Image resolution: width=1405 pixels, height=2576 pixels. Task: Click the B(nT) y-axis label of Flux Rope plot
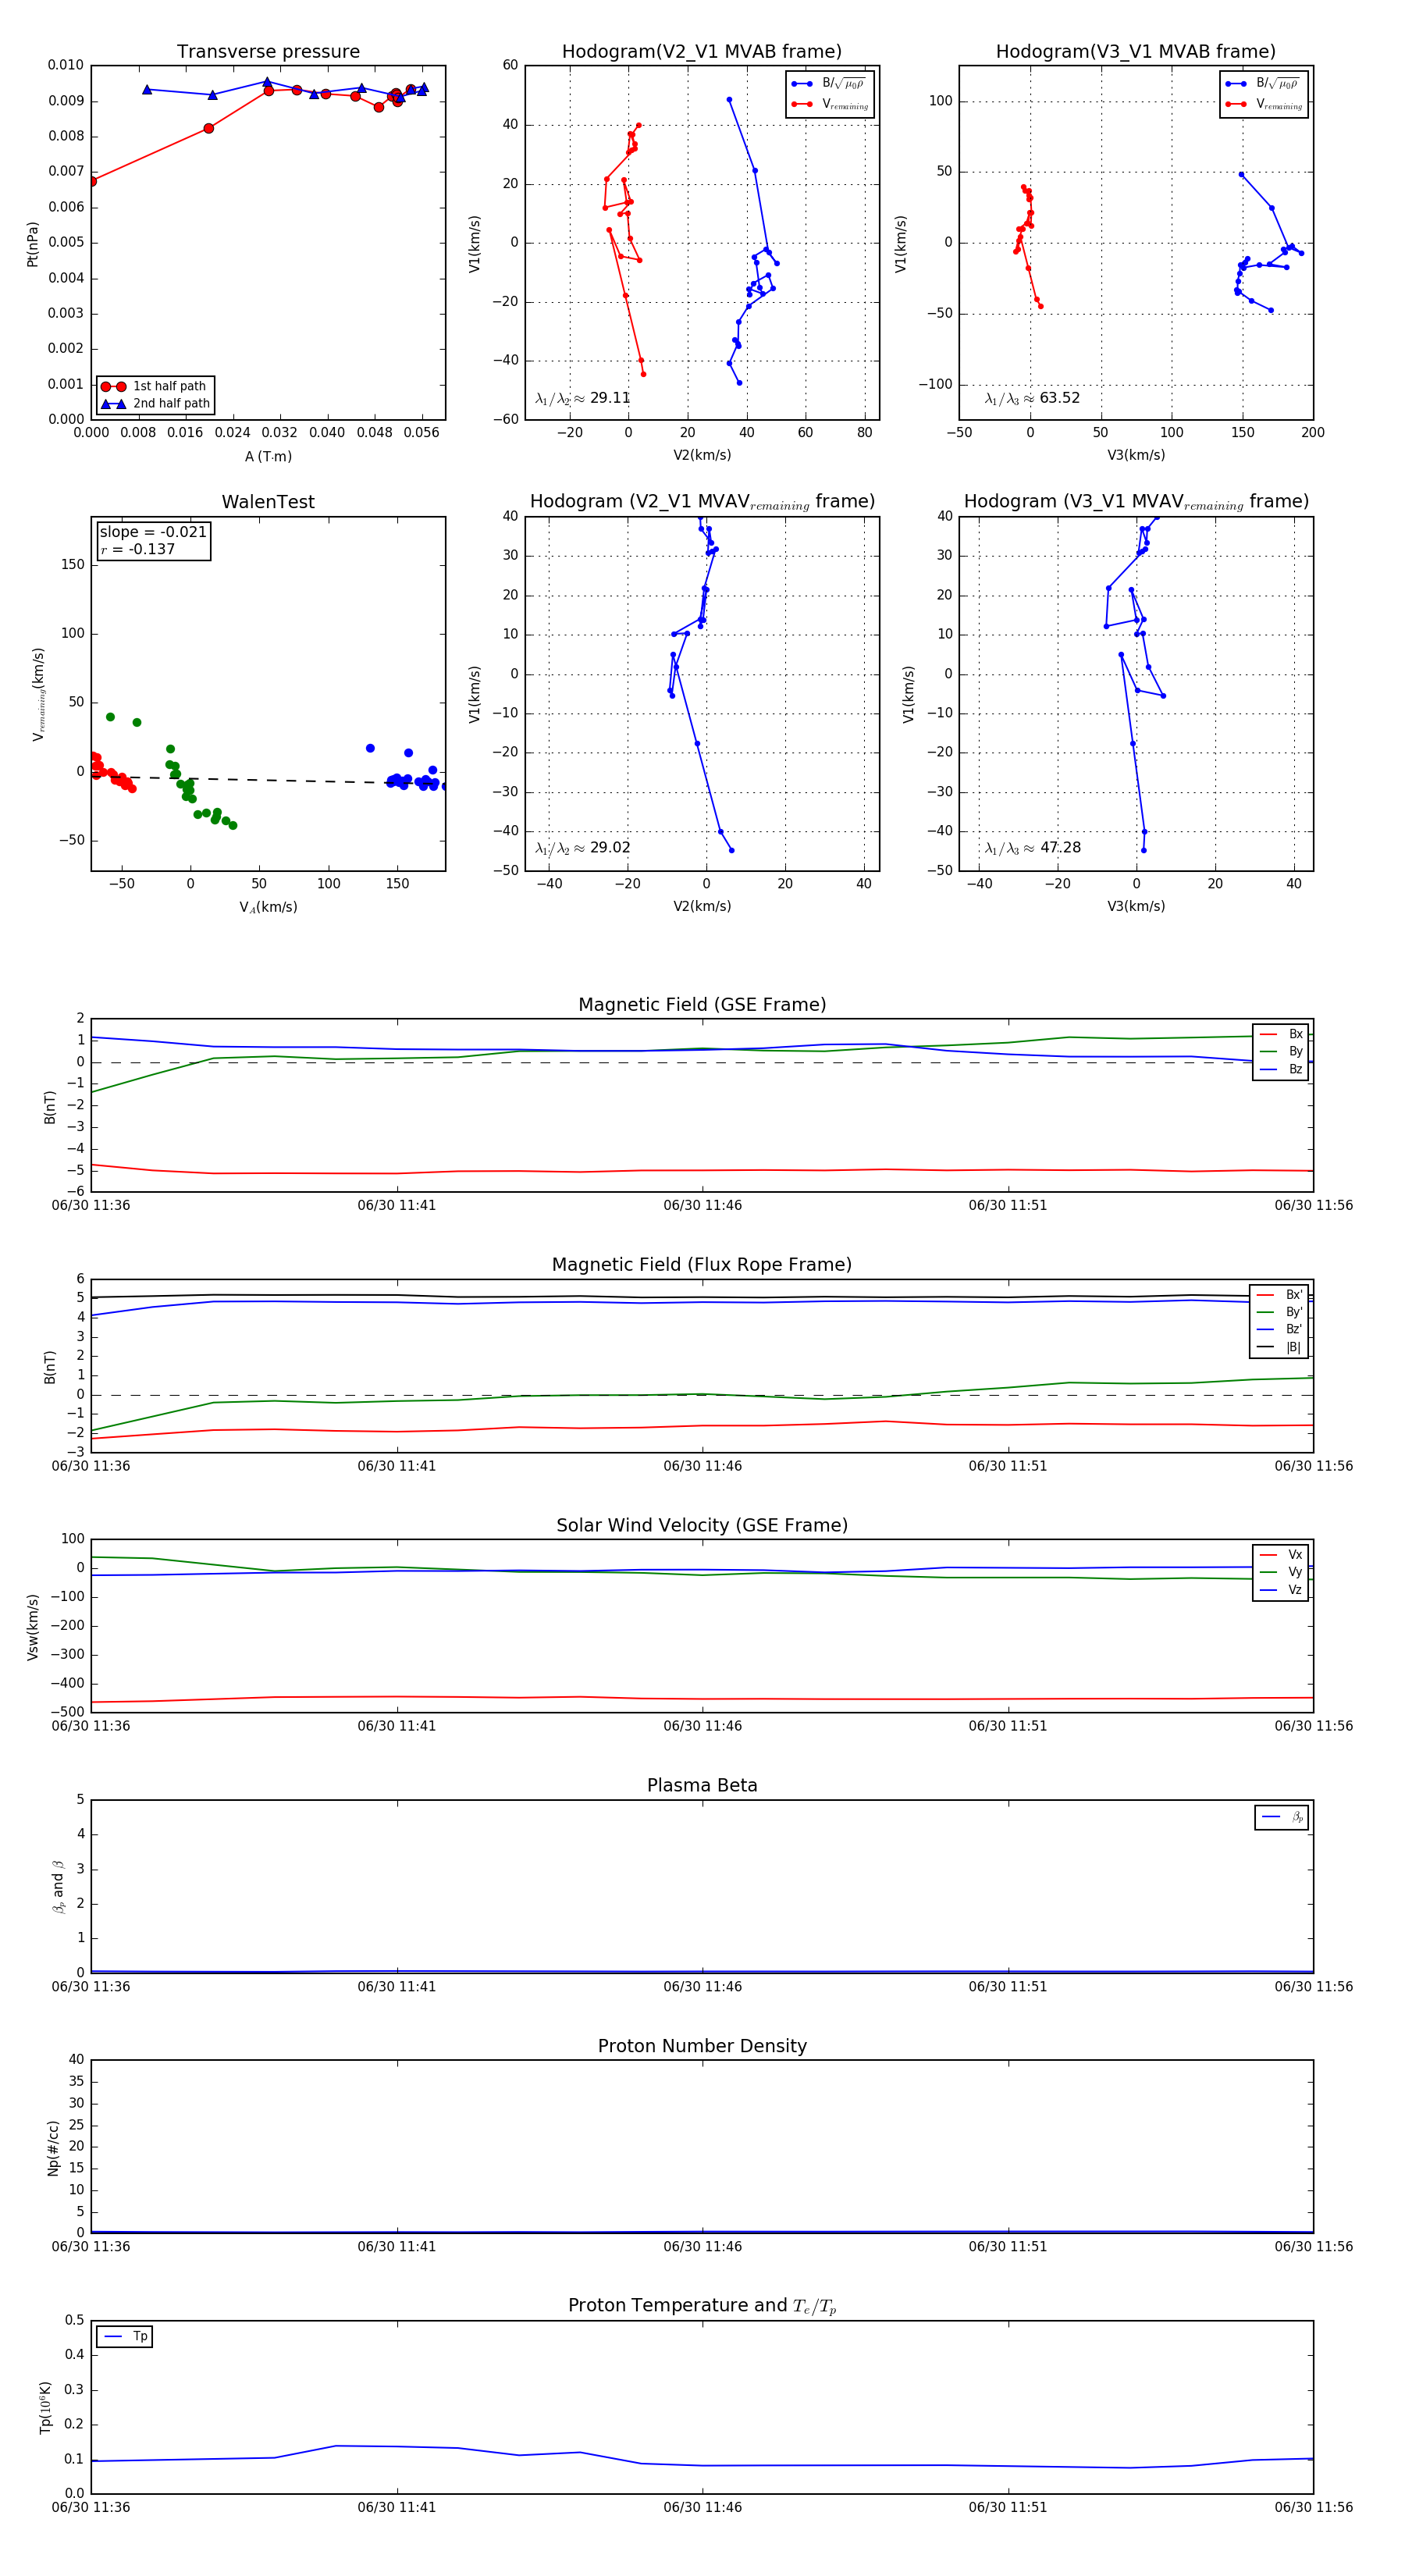point(49,1367)
